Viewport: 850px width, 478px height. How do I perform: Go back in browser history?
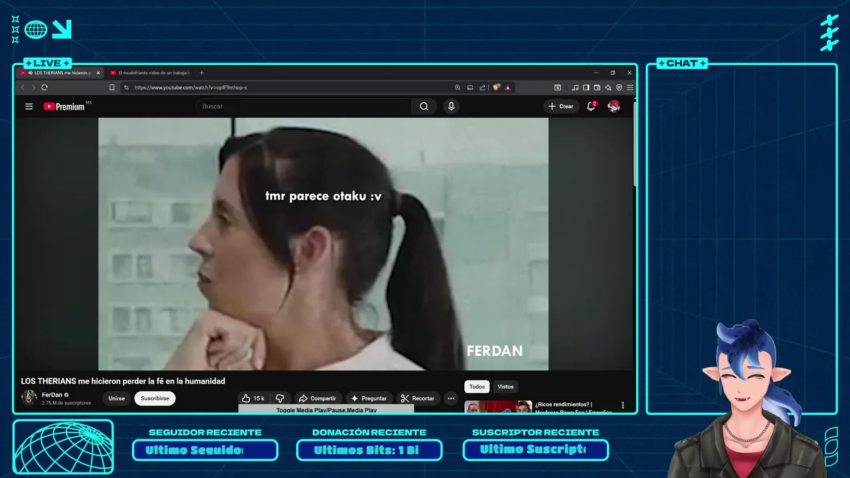23,88
